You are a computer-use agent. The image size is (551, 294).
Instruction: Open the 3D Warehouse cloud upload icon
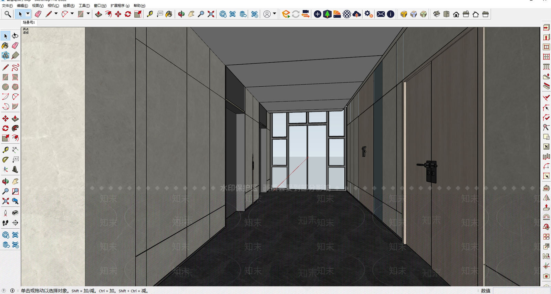(357, 14)
